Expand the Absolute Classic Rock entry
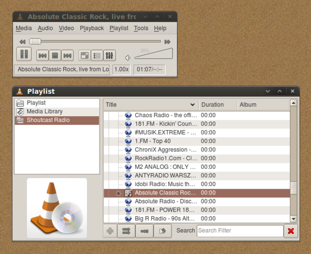 [118, 193]
